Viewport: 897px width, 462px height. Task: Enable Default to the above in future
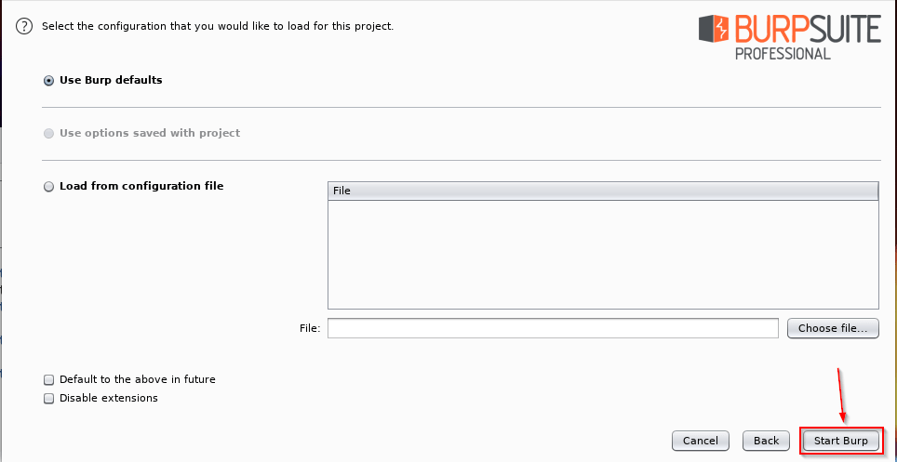tap(48, 379)
